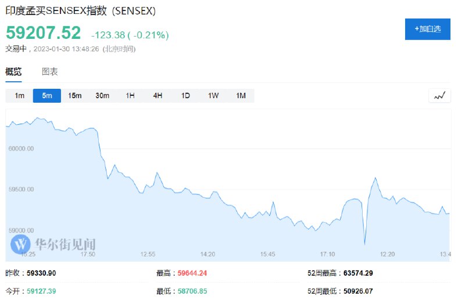
Task: Click the 最高 value 59644.24
Action: (x=192, y=273)
